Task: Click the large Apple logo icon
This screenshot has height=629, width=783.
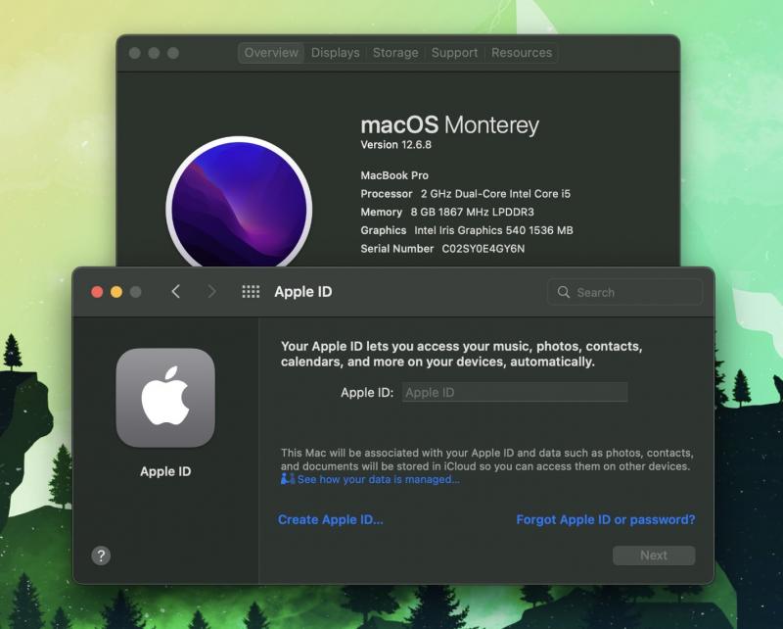Action: click(165, 398)
